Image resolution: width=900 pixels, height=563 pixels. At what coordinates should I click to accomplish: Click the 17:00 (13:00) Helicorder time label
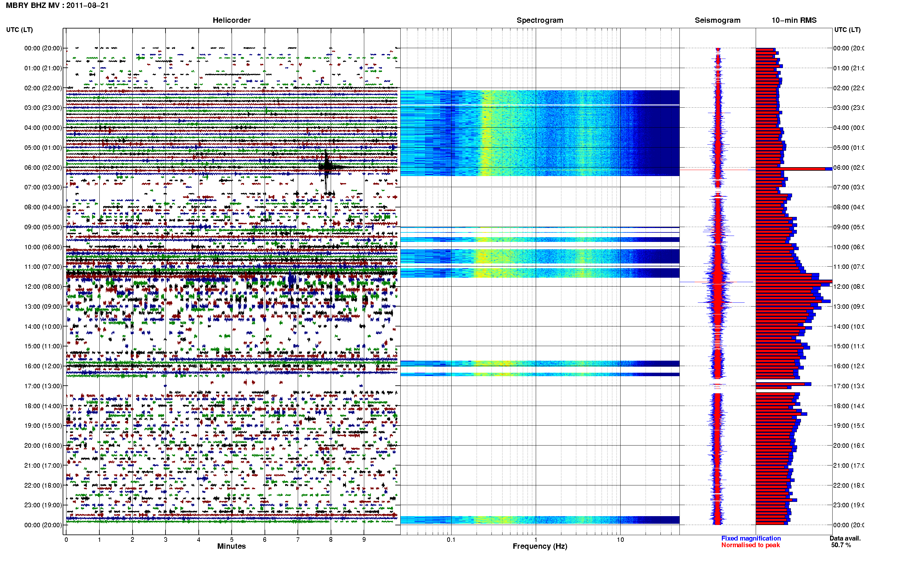click(x=43, y=386)
